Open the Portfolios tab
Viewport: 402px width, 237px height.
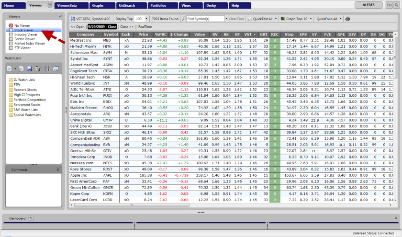[160, 5]
